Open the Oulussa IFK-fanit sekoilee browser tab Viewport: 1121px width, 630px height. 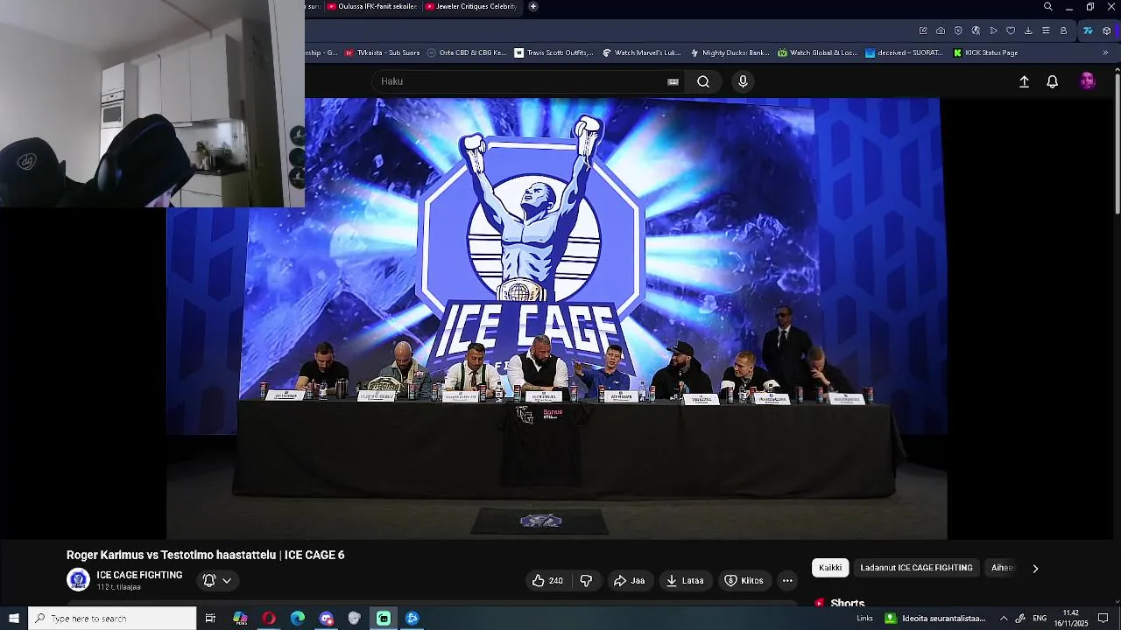click(x=372, y=6)
